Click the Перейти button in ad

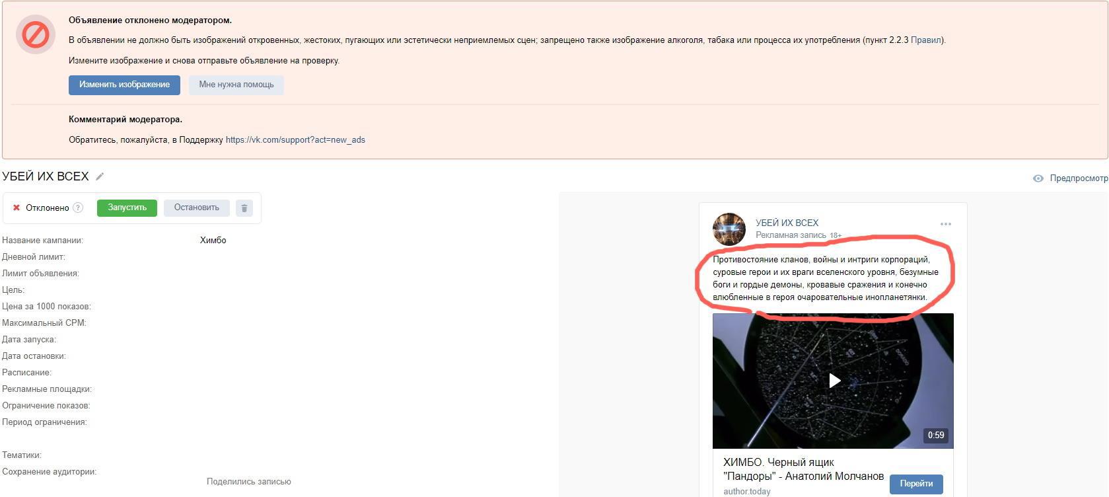pos(916,484)
